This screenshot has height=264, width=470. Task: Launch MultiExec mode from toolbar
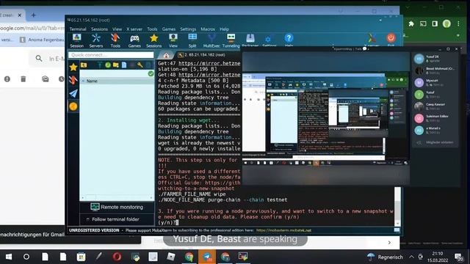211,41
